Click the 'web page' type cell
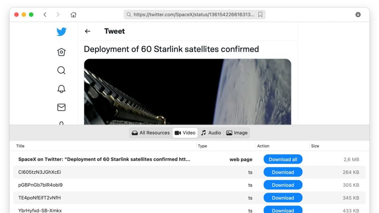This screenshot has height=213, width=379. [x=241, y=159]
